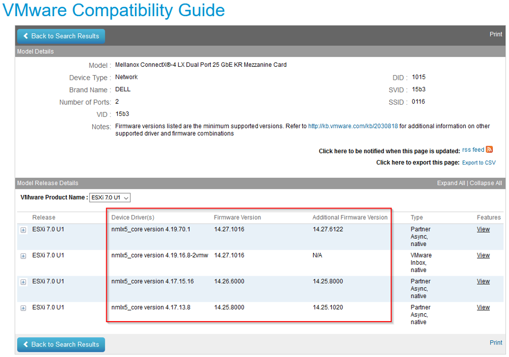Click the Model Details section header
This screenshot has height=357, width=509.
(x=35, y=51)
